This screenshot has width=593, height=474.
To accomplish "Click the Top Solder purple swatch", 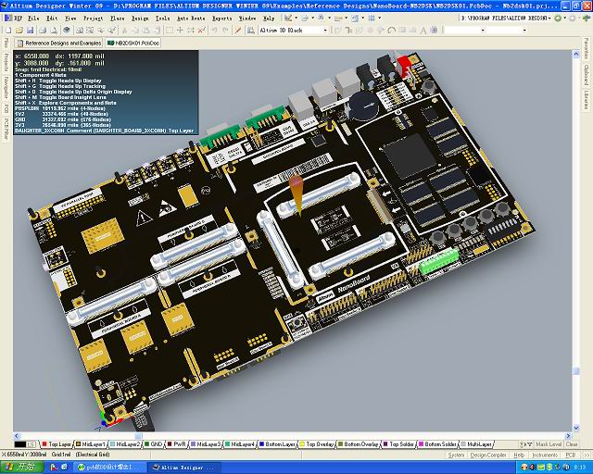I will click(385, 444).
